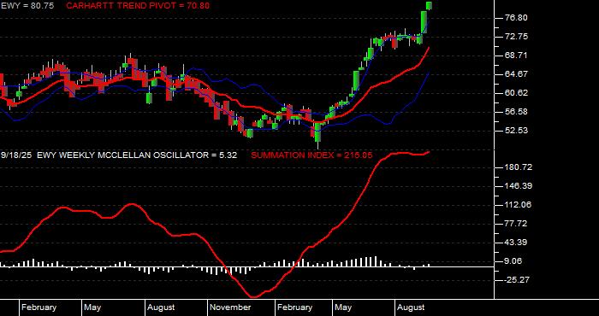This screenshot has height=316, width=599.
Task: Click price axis value 64.67
Action: 517,74
